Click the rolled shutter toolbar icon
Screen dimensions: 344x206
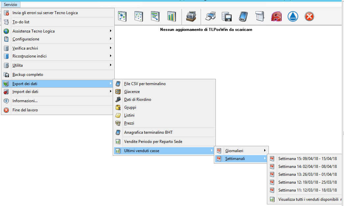tap(260, 16)
